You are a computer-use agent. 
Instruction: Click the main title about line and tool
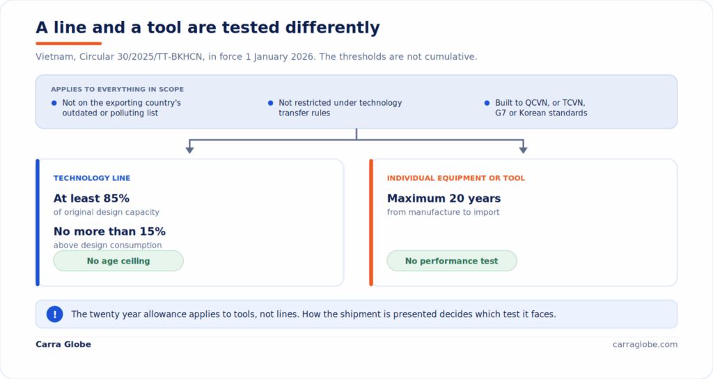(x=207, y=27)
